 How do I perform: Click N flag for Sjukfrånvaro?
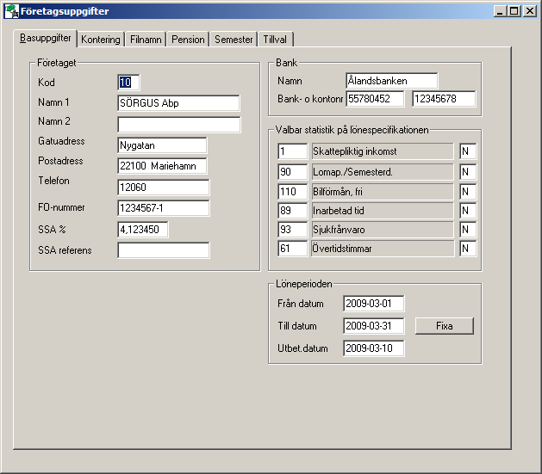[x=468, y=230]
